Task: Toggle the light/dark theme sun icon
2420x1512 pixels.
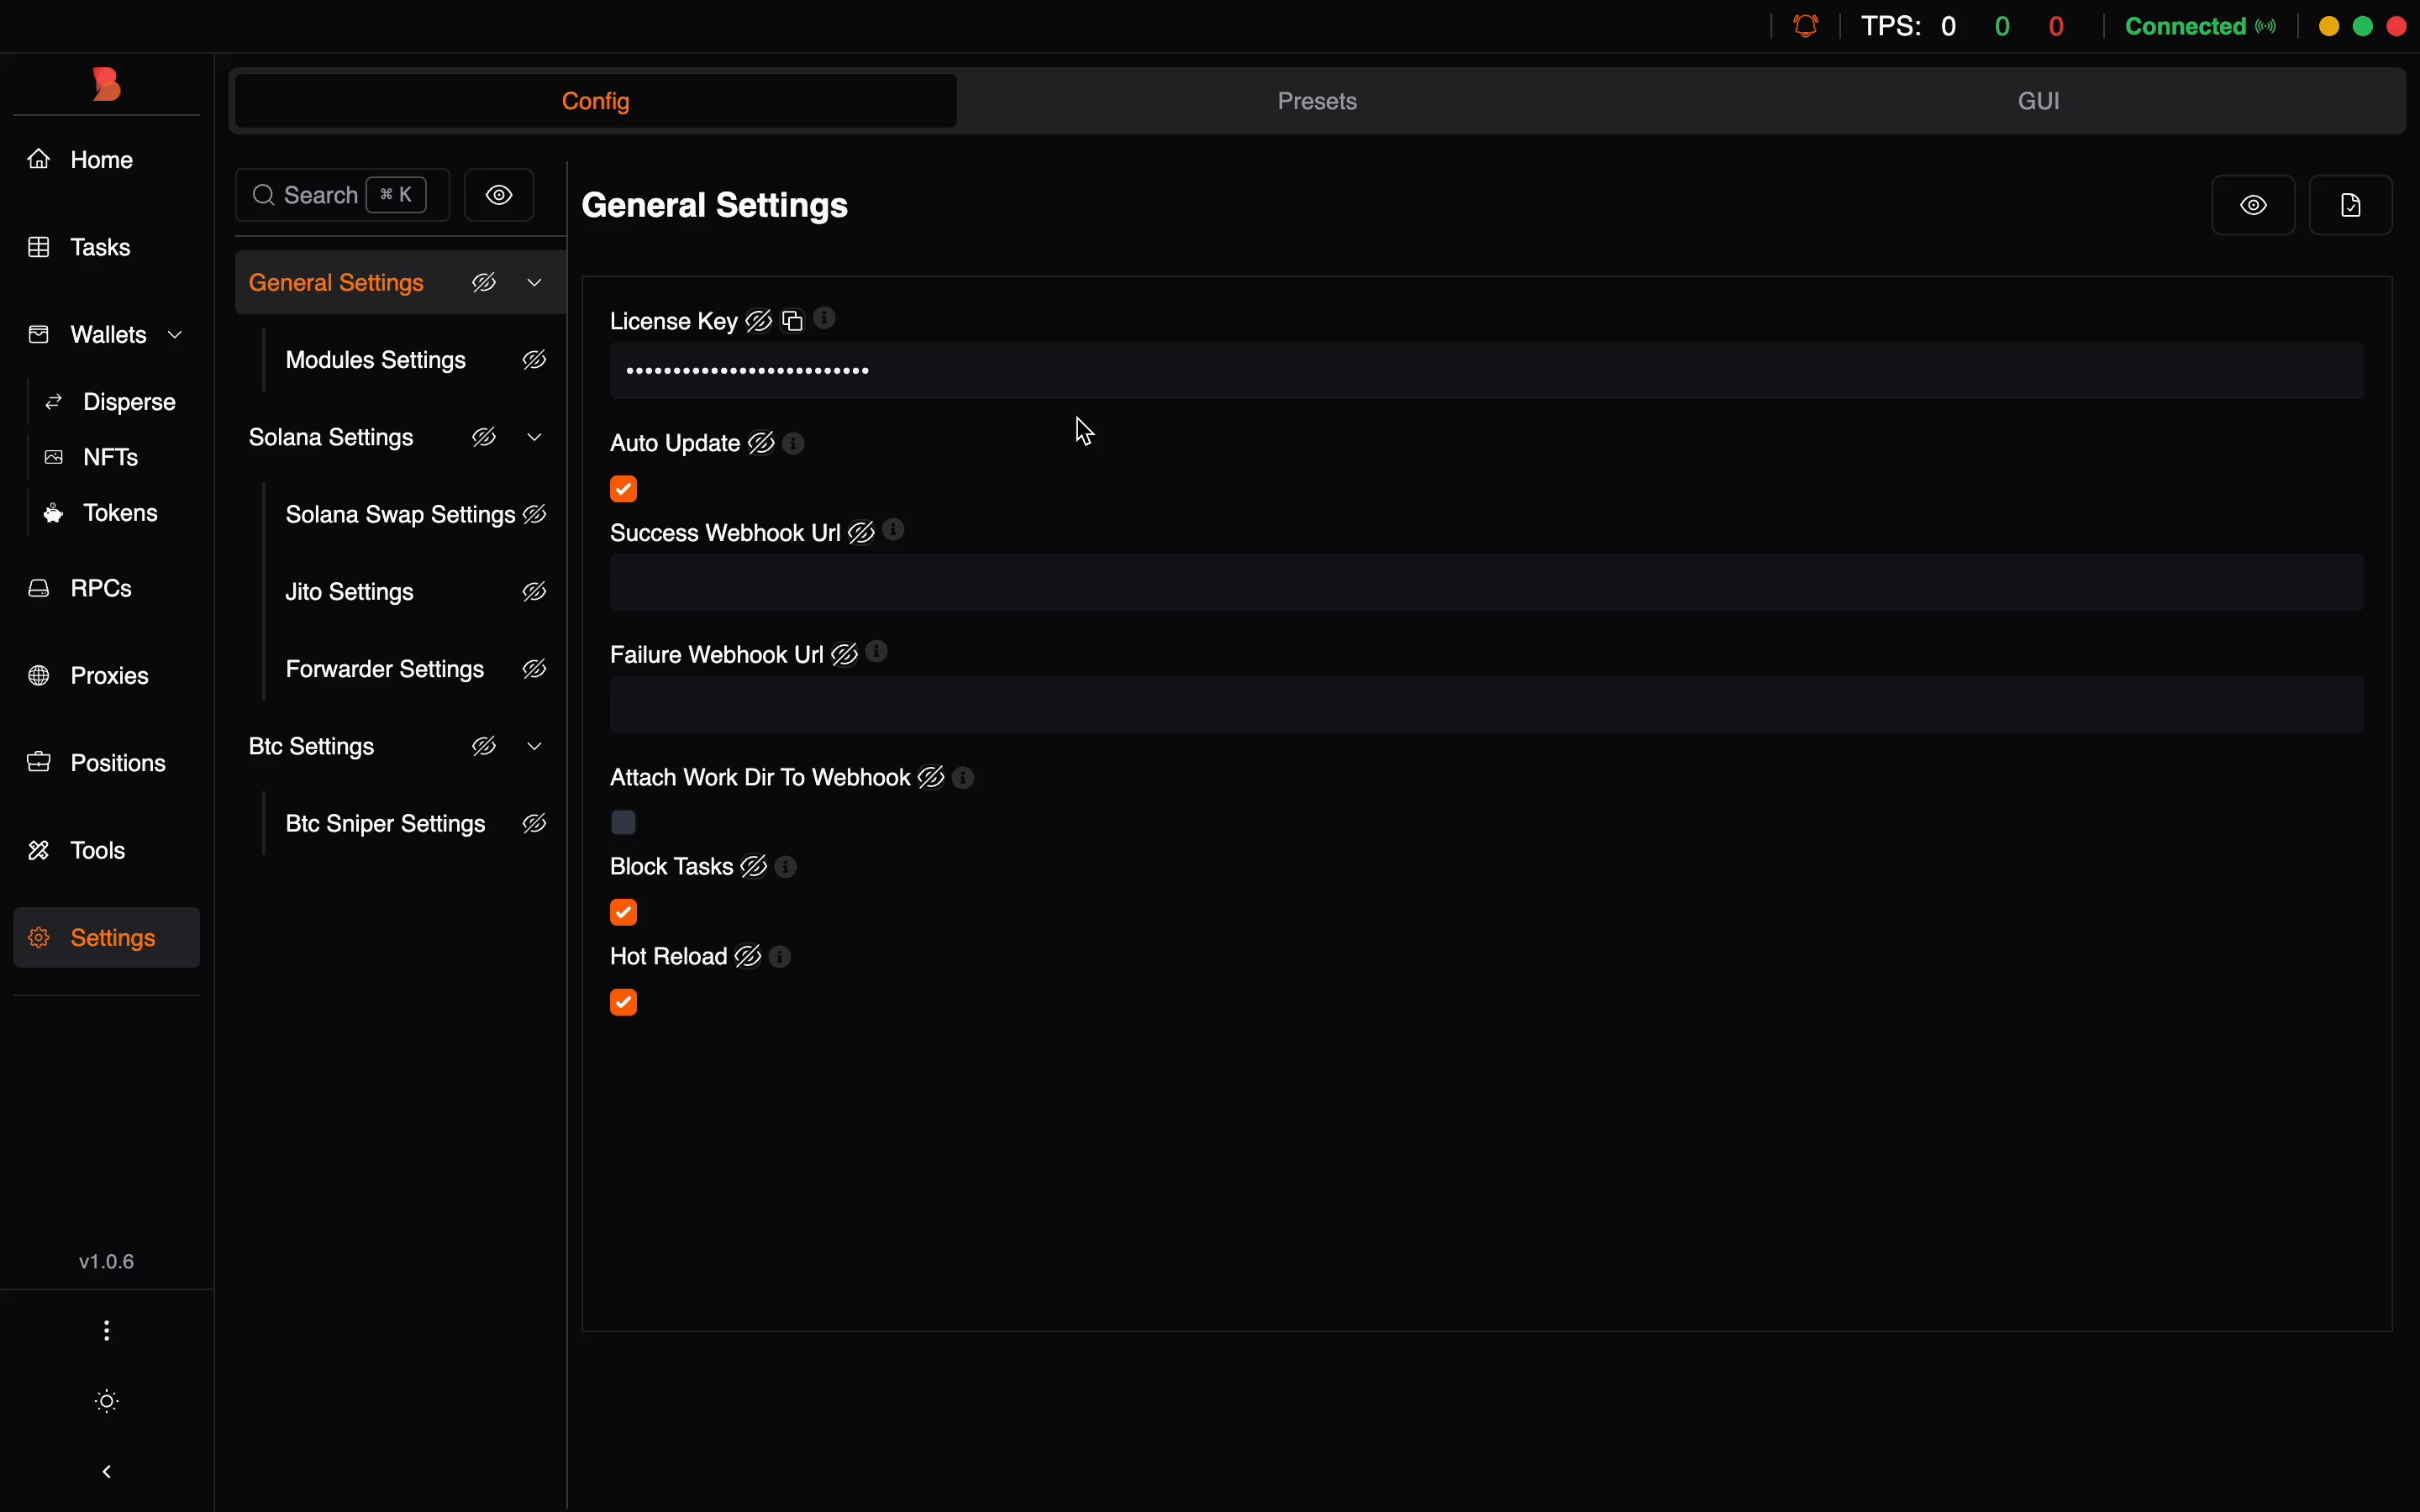Action: tap(107, 1401)
